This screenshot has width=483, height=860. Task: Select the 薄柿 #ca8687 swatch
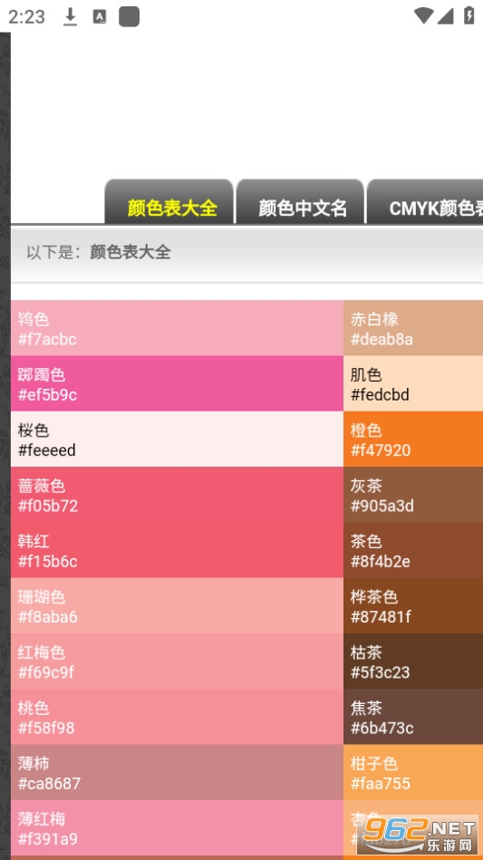[177, 773]
